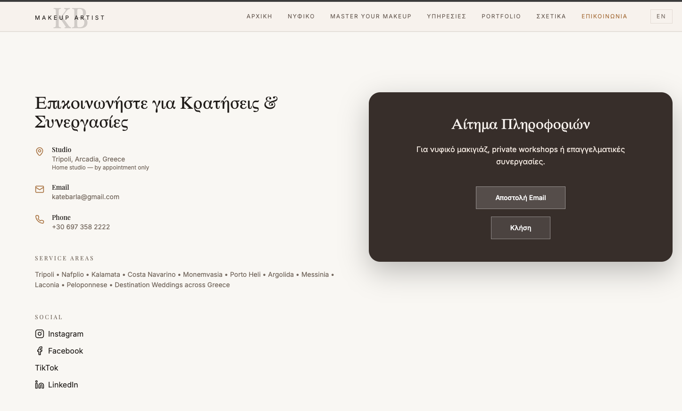Open the Portfolio nav link
Image resolution: width=682 pixels, height=411 pixels.
click(501, 16)
